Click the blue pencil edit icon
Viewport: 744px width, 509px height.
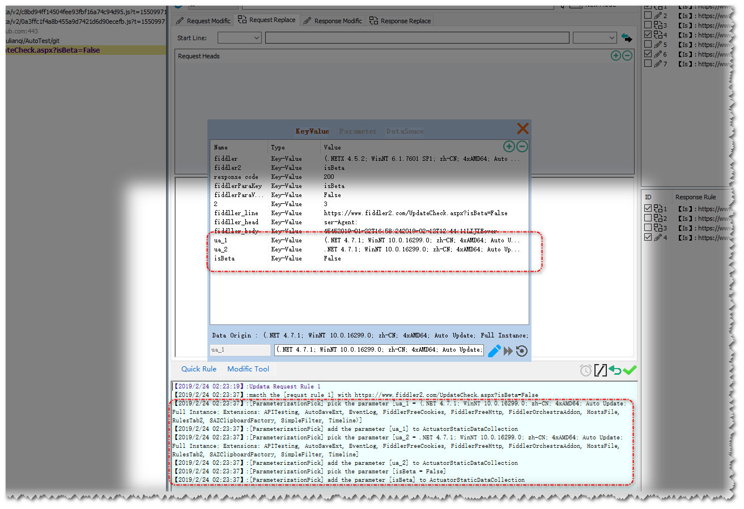(x=494, y=350)
